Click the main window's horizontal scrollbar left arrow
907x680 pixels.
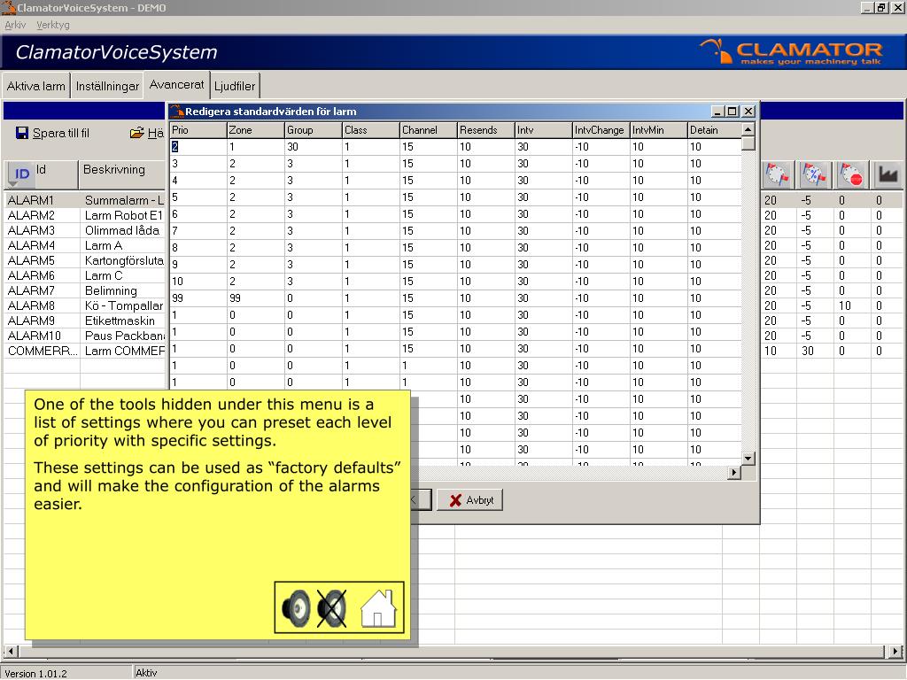11,651
